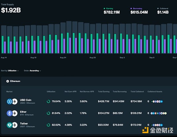Click the USD Coin utilization ring
Image resolution: width=177 pixels, height=137 pixels.
48,101
